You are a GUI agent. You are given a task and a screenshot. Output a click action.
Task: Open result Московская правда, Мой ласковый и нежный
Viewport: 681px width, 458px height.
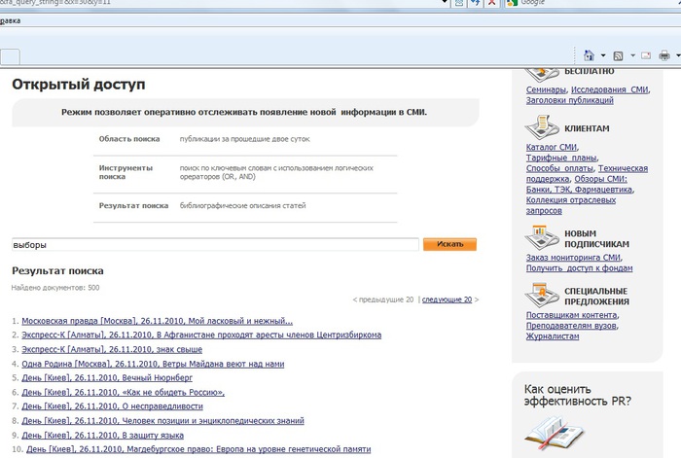coord(158,321)
